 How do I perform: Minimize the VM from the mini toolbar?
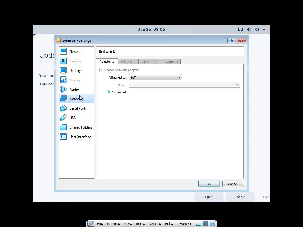point(199,224)
